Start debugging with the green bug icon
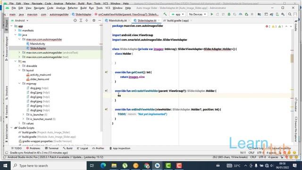 coord(229,14)
